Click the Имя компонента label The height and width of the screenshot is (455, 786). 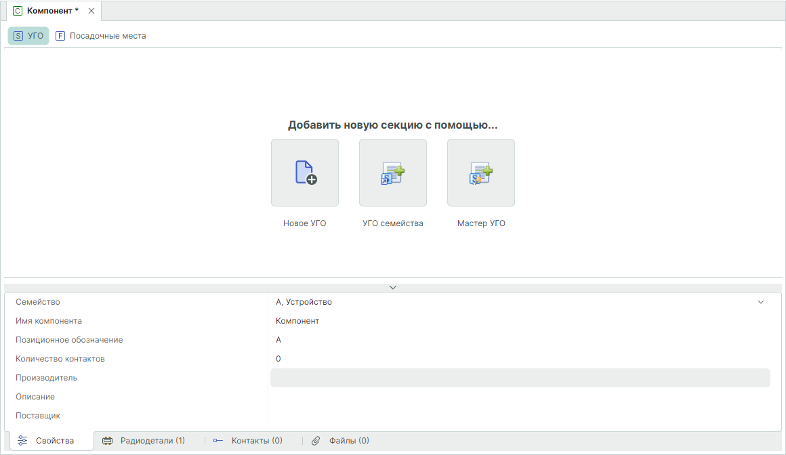pos(49,321)
